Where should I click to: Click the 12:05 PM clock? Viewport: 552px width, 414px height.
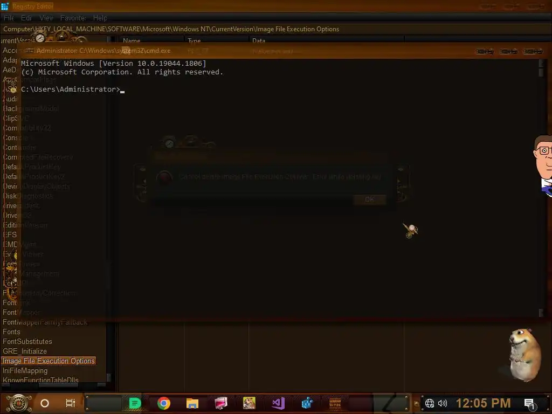(483, 403)
